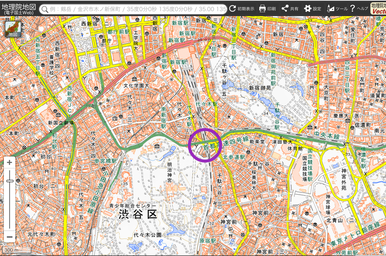Reset the map with 初期表示
This screenshot has width=386, height=256.
click(x=242, y=9)
